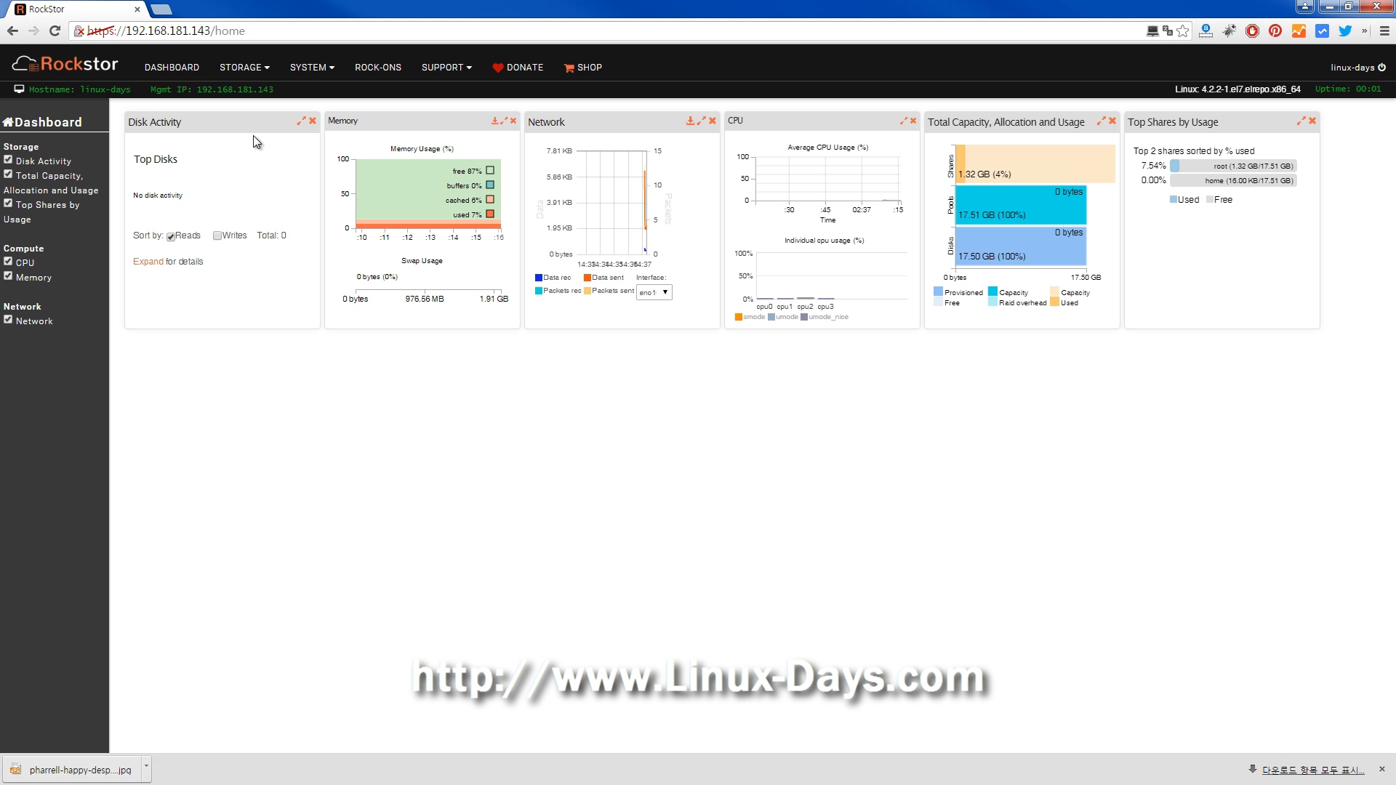Open the SUPPORT dropdown menu
Viewport: 1396px width, 785px height.
pos(446,68)
